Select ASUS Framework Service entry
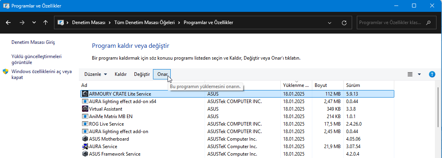The height and width of the screenshot is (158, 442). pyautogui.click(x=237, y=154)
